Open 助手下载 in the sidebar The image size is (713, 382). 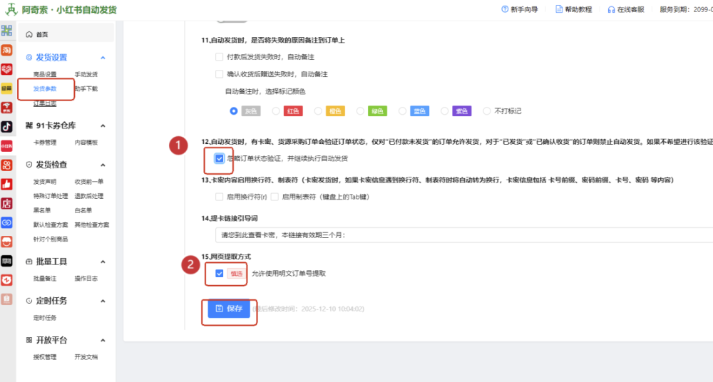pyautogui.click(x=86, y=88)
